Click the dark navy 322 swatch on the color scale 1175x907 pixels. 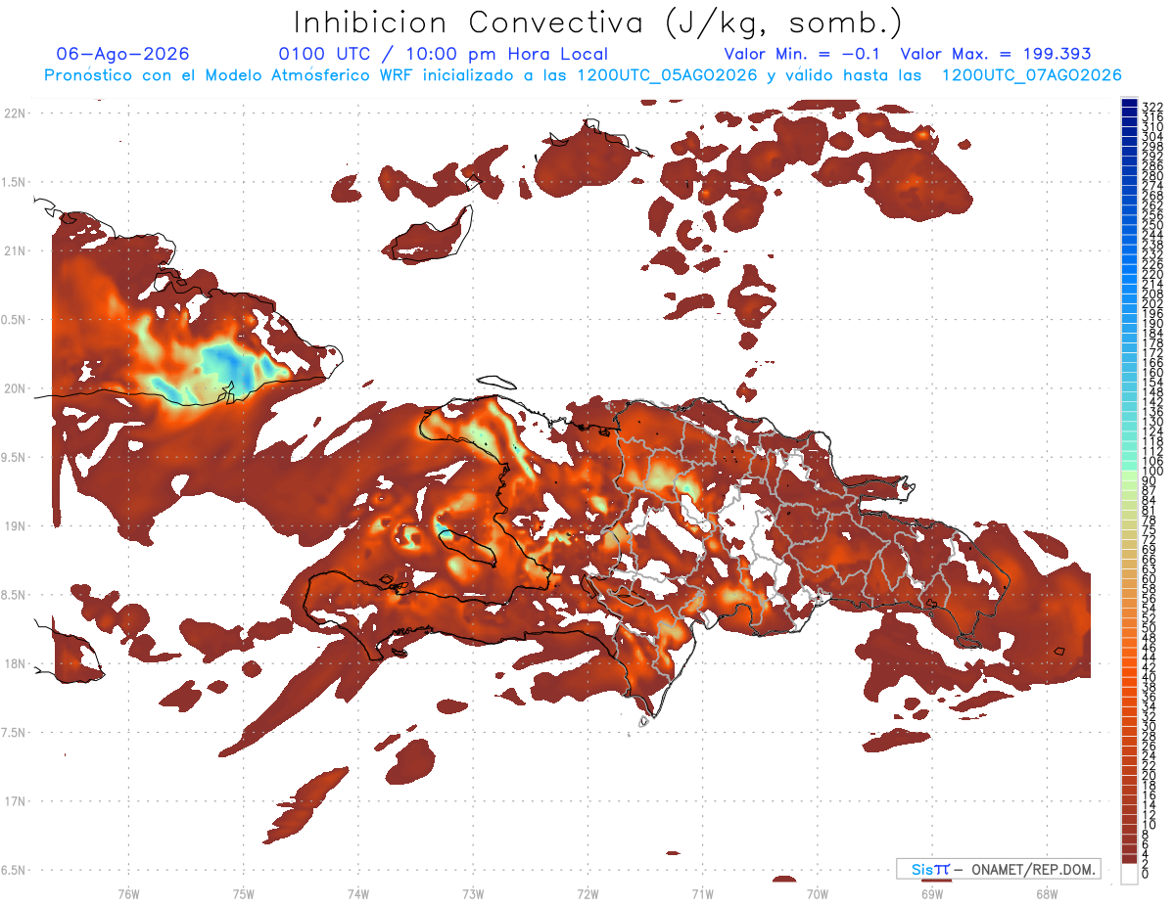coord(1129,104)
